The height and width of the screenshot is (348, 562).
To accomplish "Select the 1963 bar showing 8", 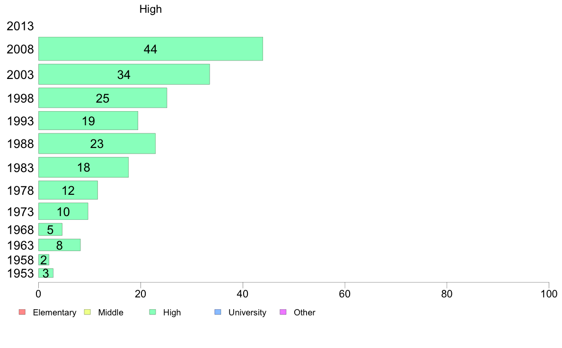I will click(60, 245).
